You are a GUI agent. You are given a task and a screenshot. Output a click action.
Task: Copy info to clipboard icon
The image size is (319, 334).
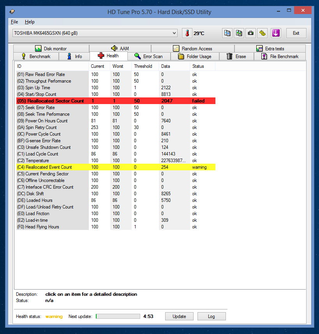pyautogui.click(x=227, y=33)
